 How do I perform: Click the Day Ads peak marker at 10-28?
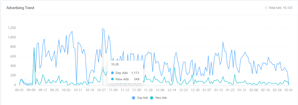103,29
